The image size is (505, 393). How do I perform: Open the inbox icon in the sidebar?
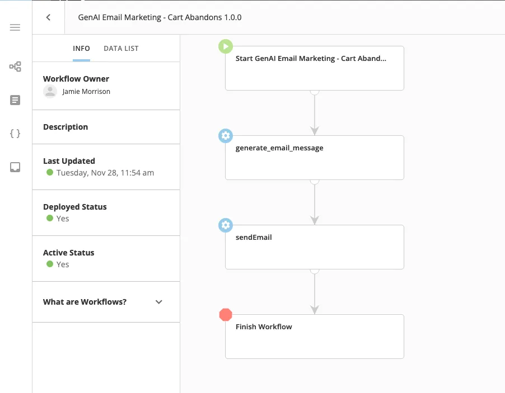tap(15, 167)
